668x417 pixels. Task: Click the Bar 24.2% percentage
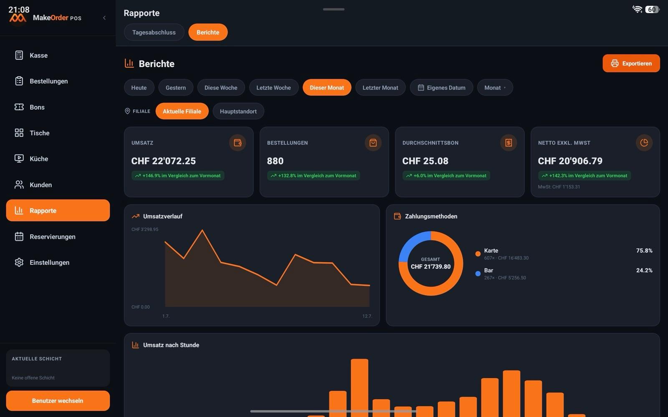coord(644,270)
